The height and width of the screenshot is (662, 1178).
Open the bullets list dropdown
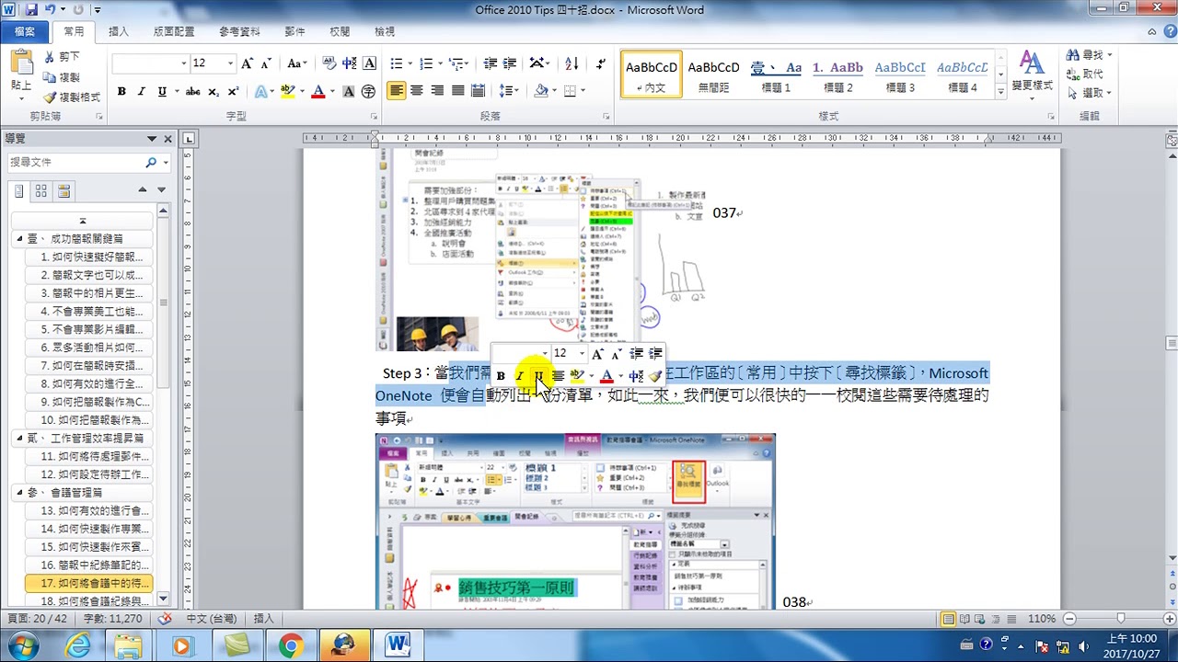[x=410, y=63]
